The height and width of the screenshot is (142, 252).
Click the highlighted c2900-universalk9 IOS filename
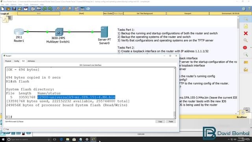coord(76,97)
